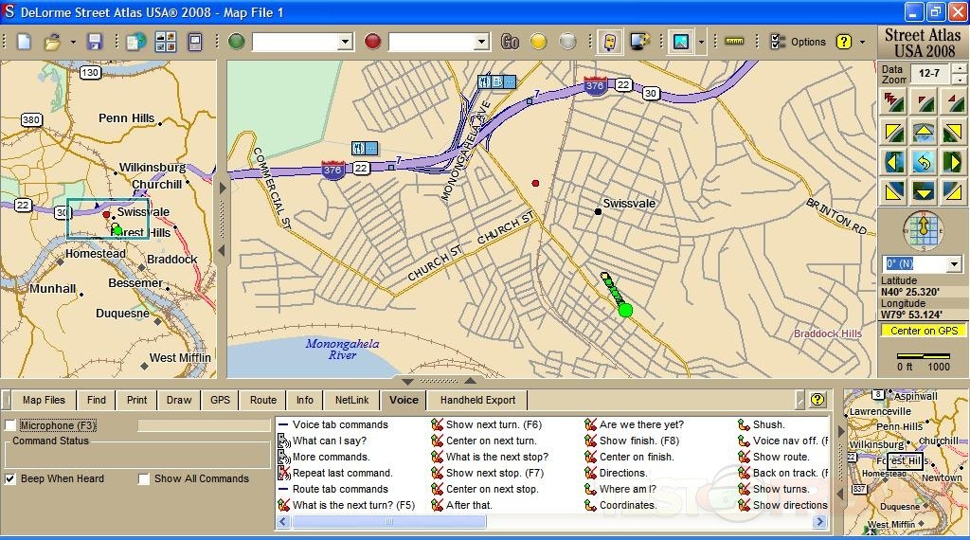The height and width of the screenshot is (540, 970).
Task: Open the Handheld Export tab
Action: click(477, 400)
